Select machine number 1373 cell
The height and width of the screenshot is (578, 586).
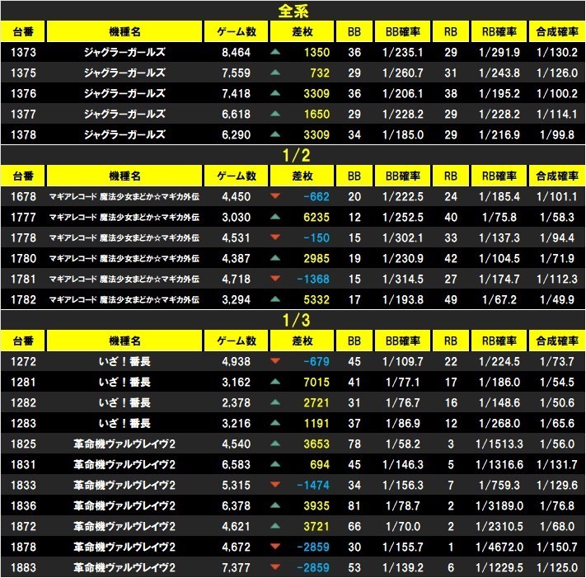click(x=24, y=52)
